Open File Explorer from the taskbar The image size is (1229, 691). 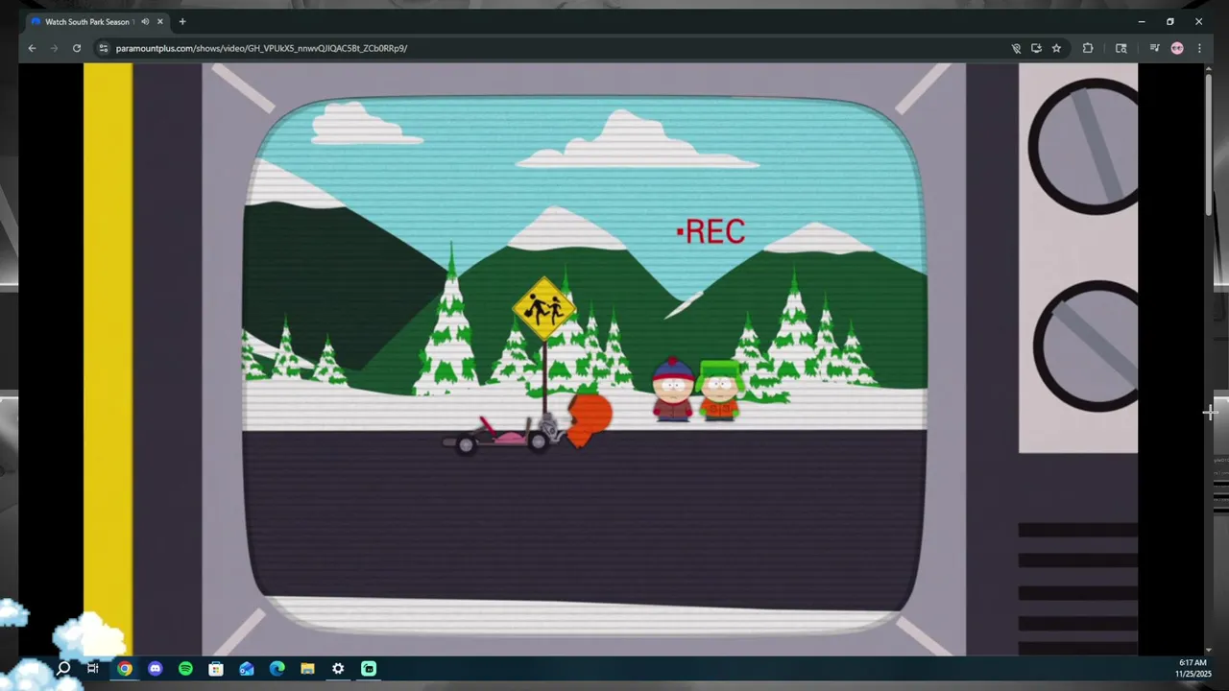307,669
